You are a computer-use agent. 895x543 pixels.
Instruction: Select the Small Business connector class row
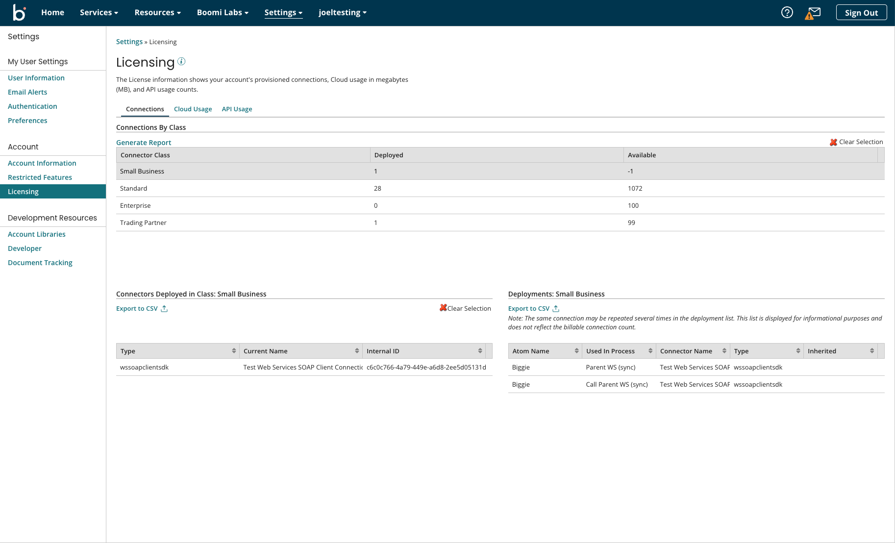point(500,171)
